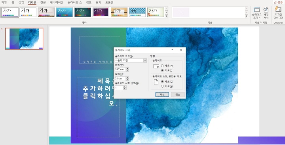Close the 슬라이드 크기 dialog
This screenshot has width=285, height=145.
[181, 50]
